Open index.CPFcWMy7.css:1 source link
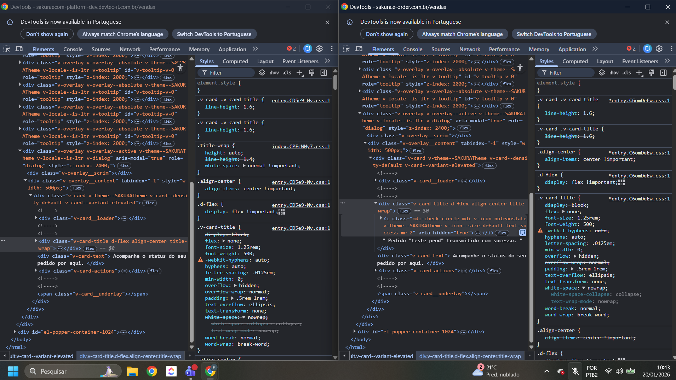 coord(301,146)
